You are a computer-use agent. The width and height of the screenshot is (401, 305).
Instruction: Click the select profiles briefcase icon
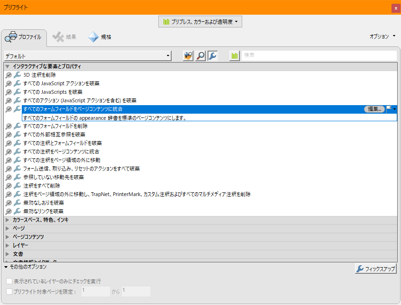click(x=187, y=55)
